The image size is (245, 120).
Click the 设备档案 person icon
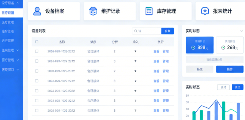click(x=37, y=11)
